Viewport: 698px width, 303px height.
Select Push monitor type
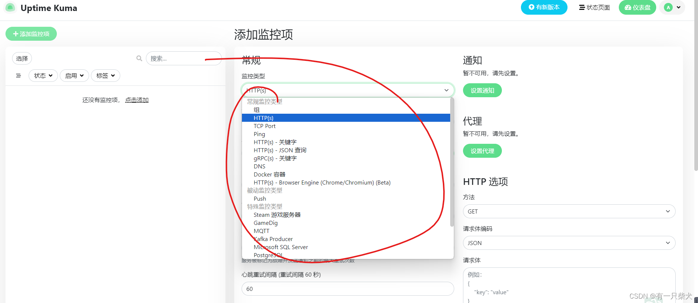pyautogui.click(x=346, y=198)
